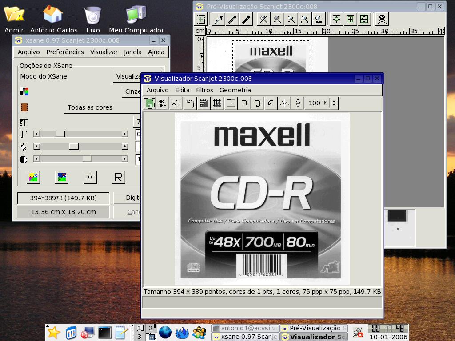
Task: Open the Preferências menu in xsane
Action: [x=65, y=52]
